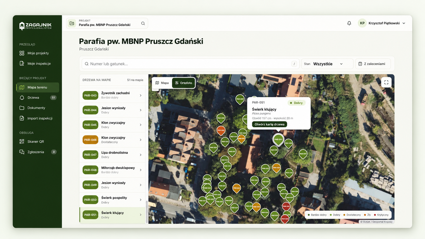Expand PAR-043 Żywotnik zachodni row chevron
Viewport: 425px width, 239px height.
[141, 95]
